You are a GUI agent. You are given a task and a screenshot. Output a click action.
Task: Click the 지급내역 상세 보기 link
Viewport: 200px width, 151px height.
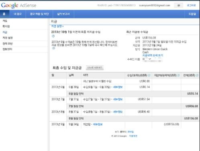[x=153, y=55]
